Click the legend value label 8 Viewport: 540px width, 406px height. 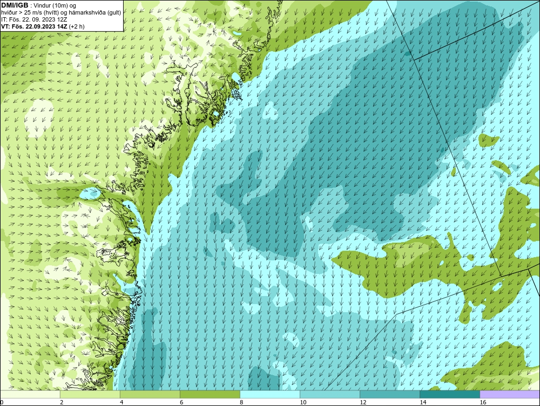(x=241, y=403)
